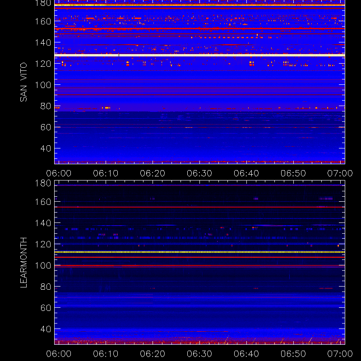Select the 160 label on SAN VITO axis
The image size is (361, 361).
click(x=43, y=21)
